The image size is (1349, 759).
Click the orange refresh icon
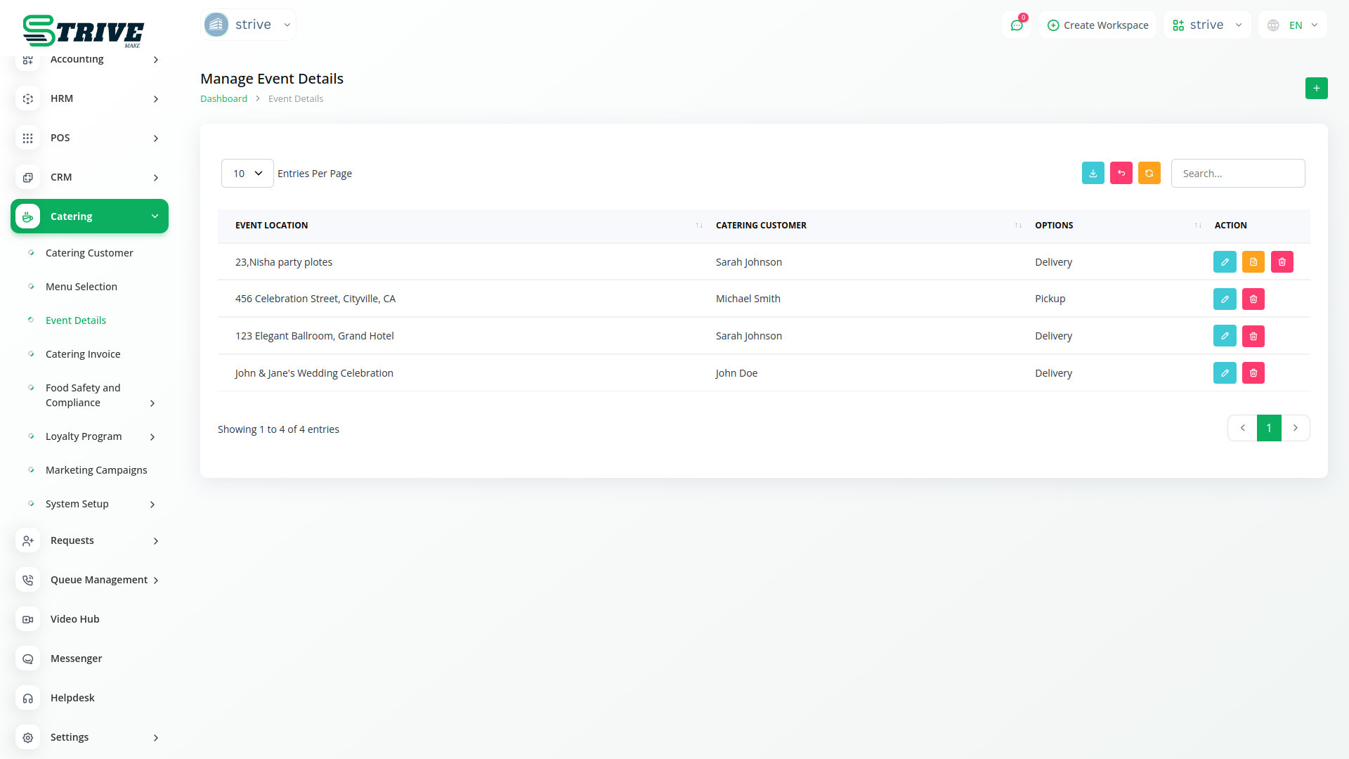(1149, 174)
